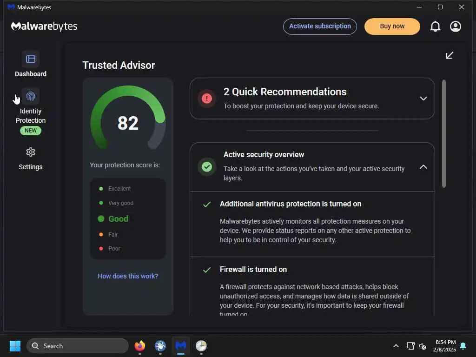The width and height of the screenshot is (476, 357).
Task: Click the Buy now button
Action: coord(392,26)
